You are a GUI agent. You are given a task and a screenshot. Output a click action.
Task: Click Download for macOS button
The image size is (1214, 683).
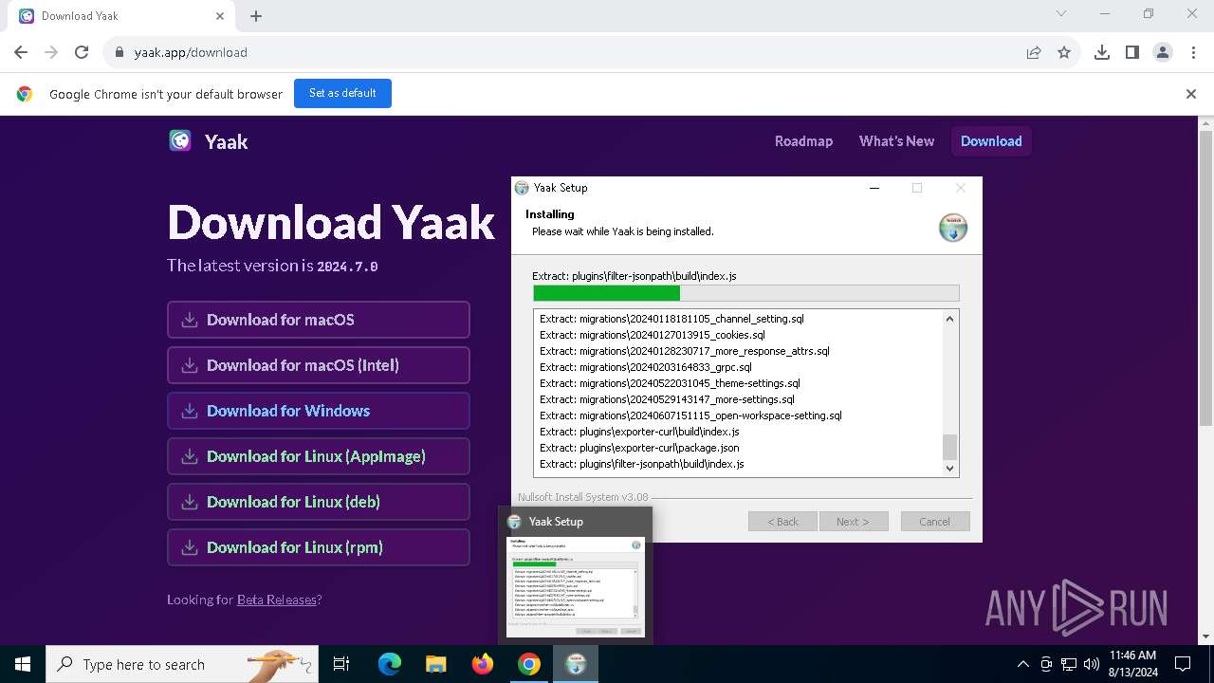[319, 320]
